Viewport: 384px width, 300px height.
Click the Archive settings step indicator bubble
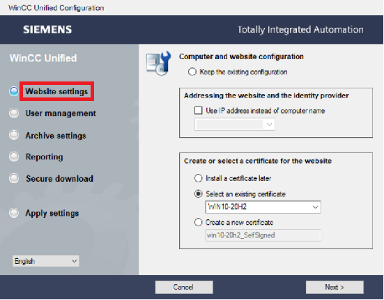pos(14,135)
